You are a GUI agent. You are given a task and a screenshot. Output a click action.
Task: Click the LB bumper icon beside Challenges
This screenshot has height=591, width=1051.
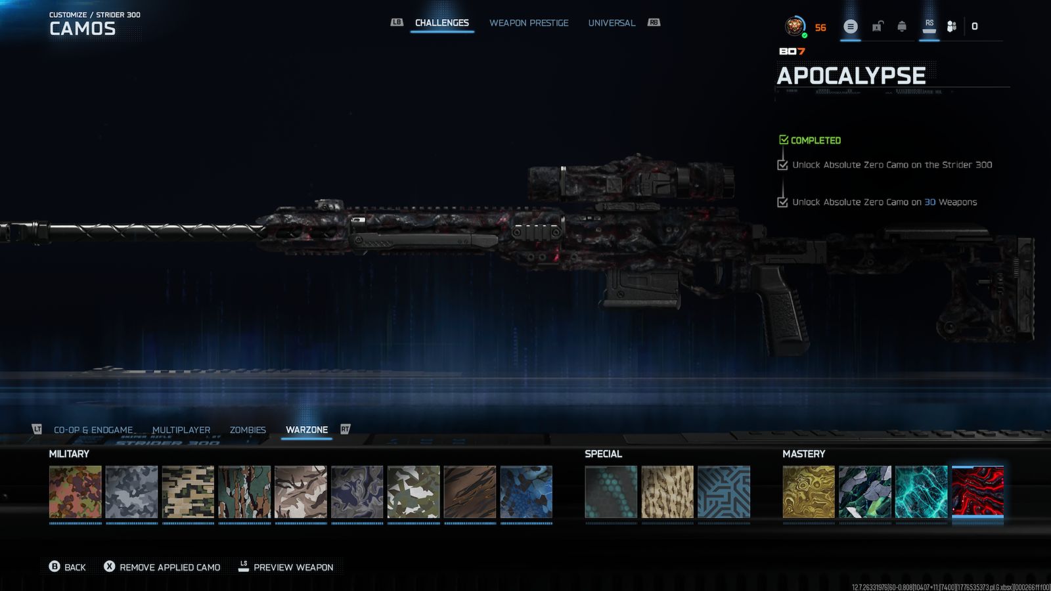(397, 22)
